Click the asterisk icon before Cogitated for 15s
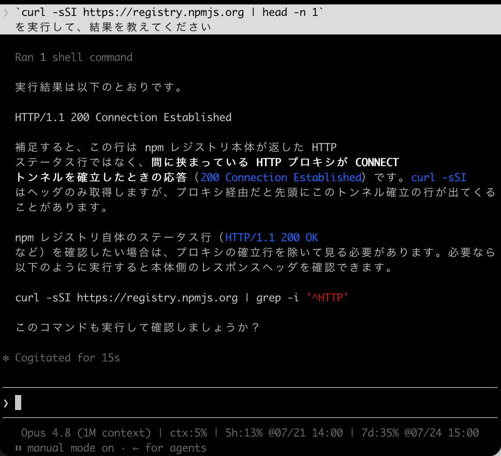Viewport: 501px width, 456px height. click(6, 358)
